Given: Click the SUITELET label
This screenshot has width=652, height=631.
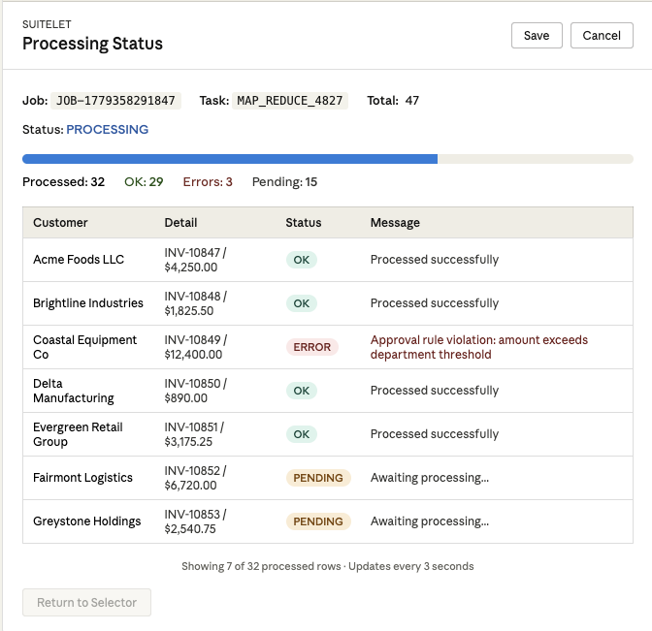Looking at the screenshot, I should pos(47,24).
